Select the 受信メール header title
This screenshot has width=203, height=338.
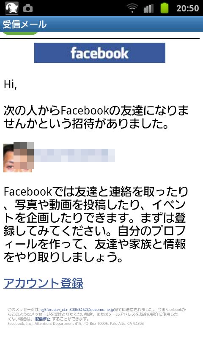(x=25, y=24)
